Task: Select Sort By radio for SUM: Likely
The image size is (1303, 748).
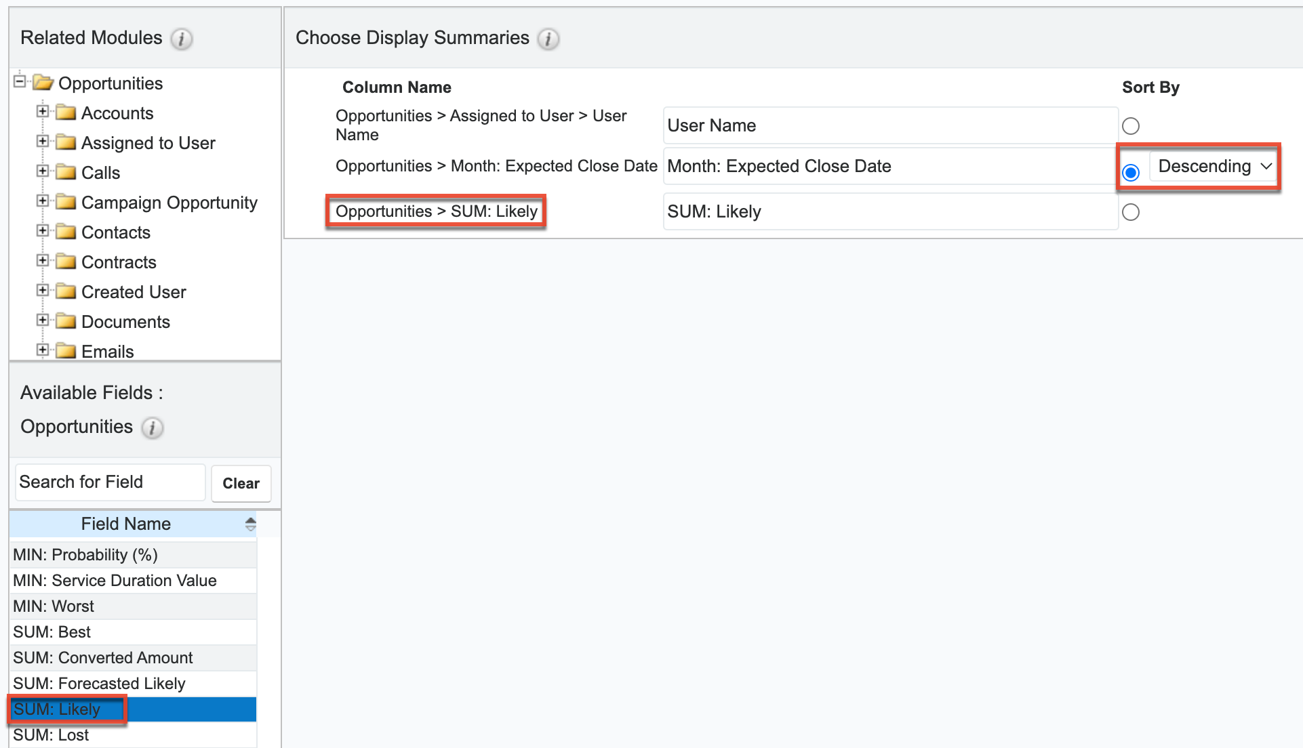Action: point(1131,212)
